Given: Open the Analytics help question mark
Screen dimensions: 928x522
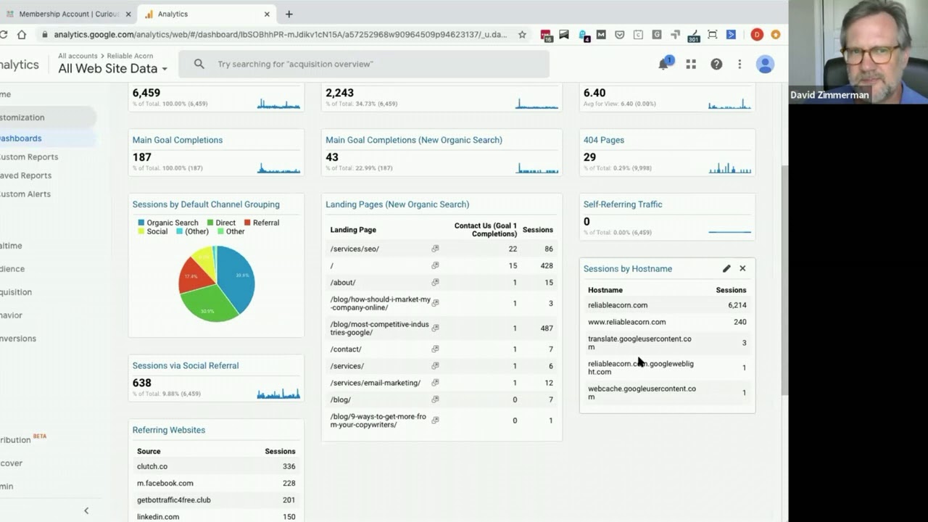Looking at the screenshot, I should (716, 65).
